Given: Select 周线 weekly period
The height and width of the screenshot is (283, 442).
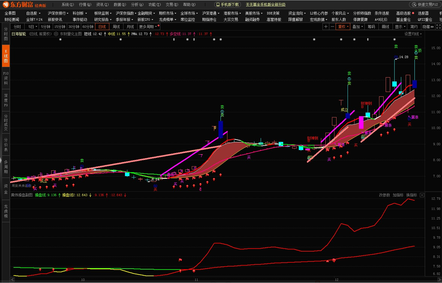Looking at the screenshot, I should [116, 27].
